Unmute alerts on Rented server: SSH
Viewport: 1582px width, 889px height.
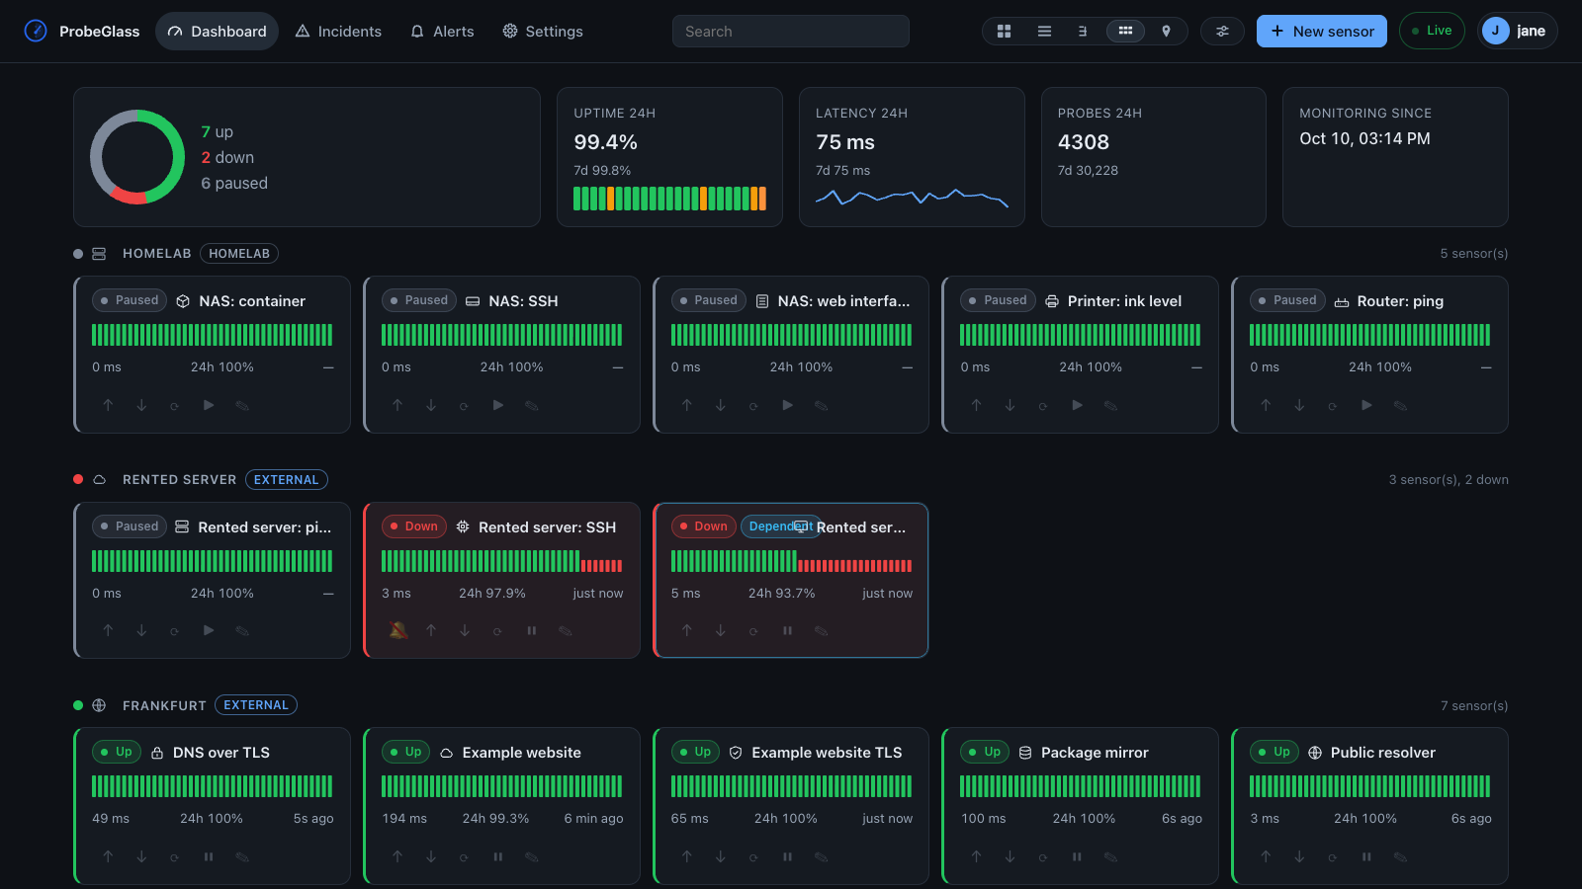tap(398, 630)
